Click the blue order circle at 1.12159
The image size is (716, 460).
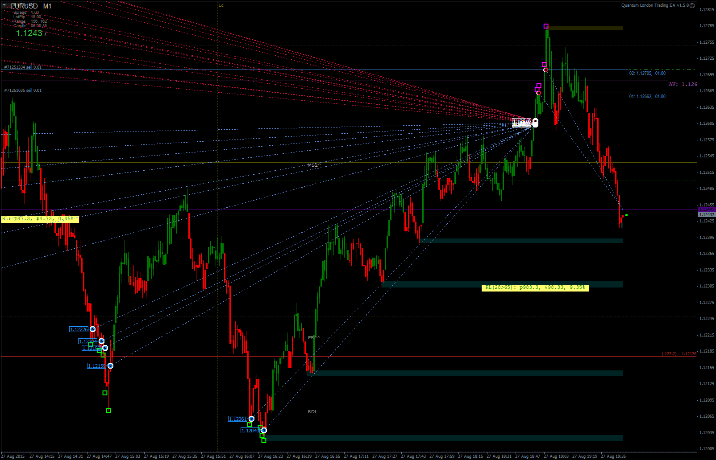110,366
